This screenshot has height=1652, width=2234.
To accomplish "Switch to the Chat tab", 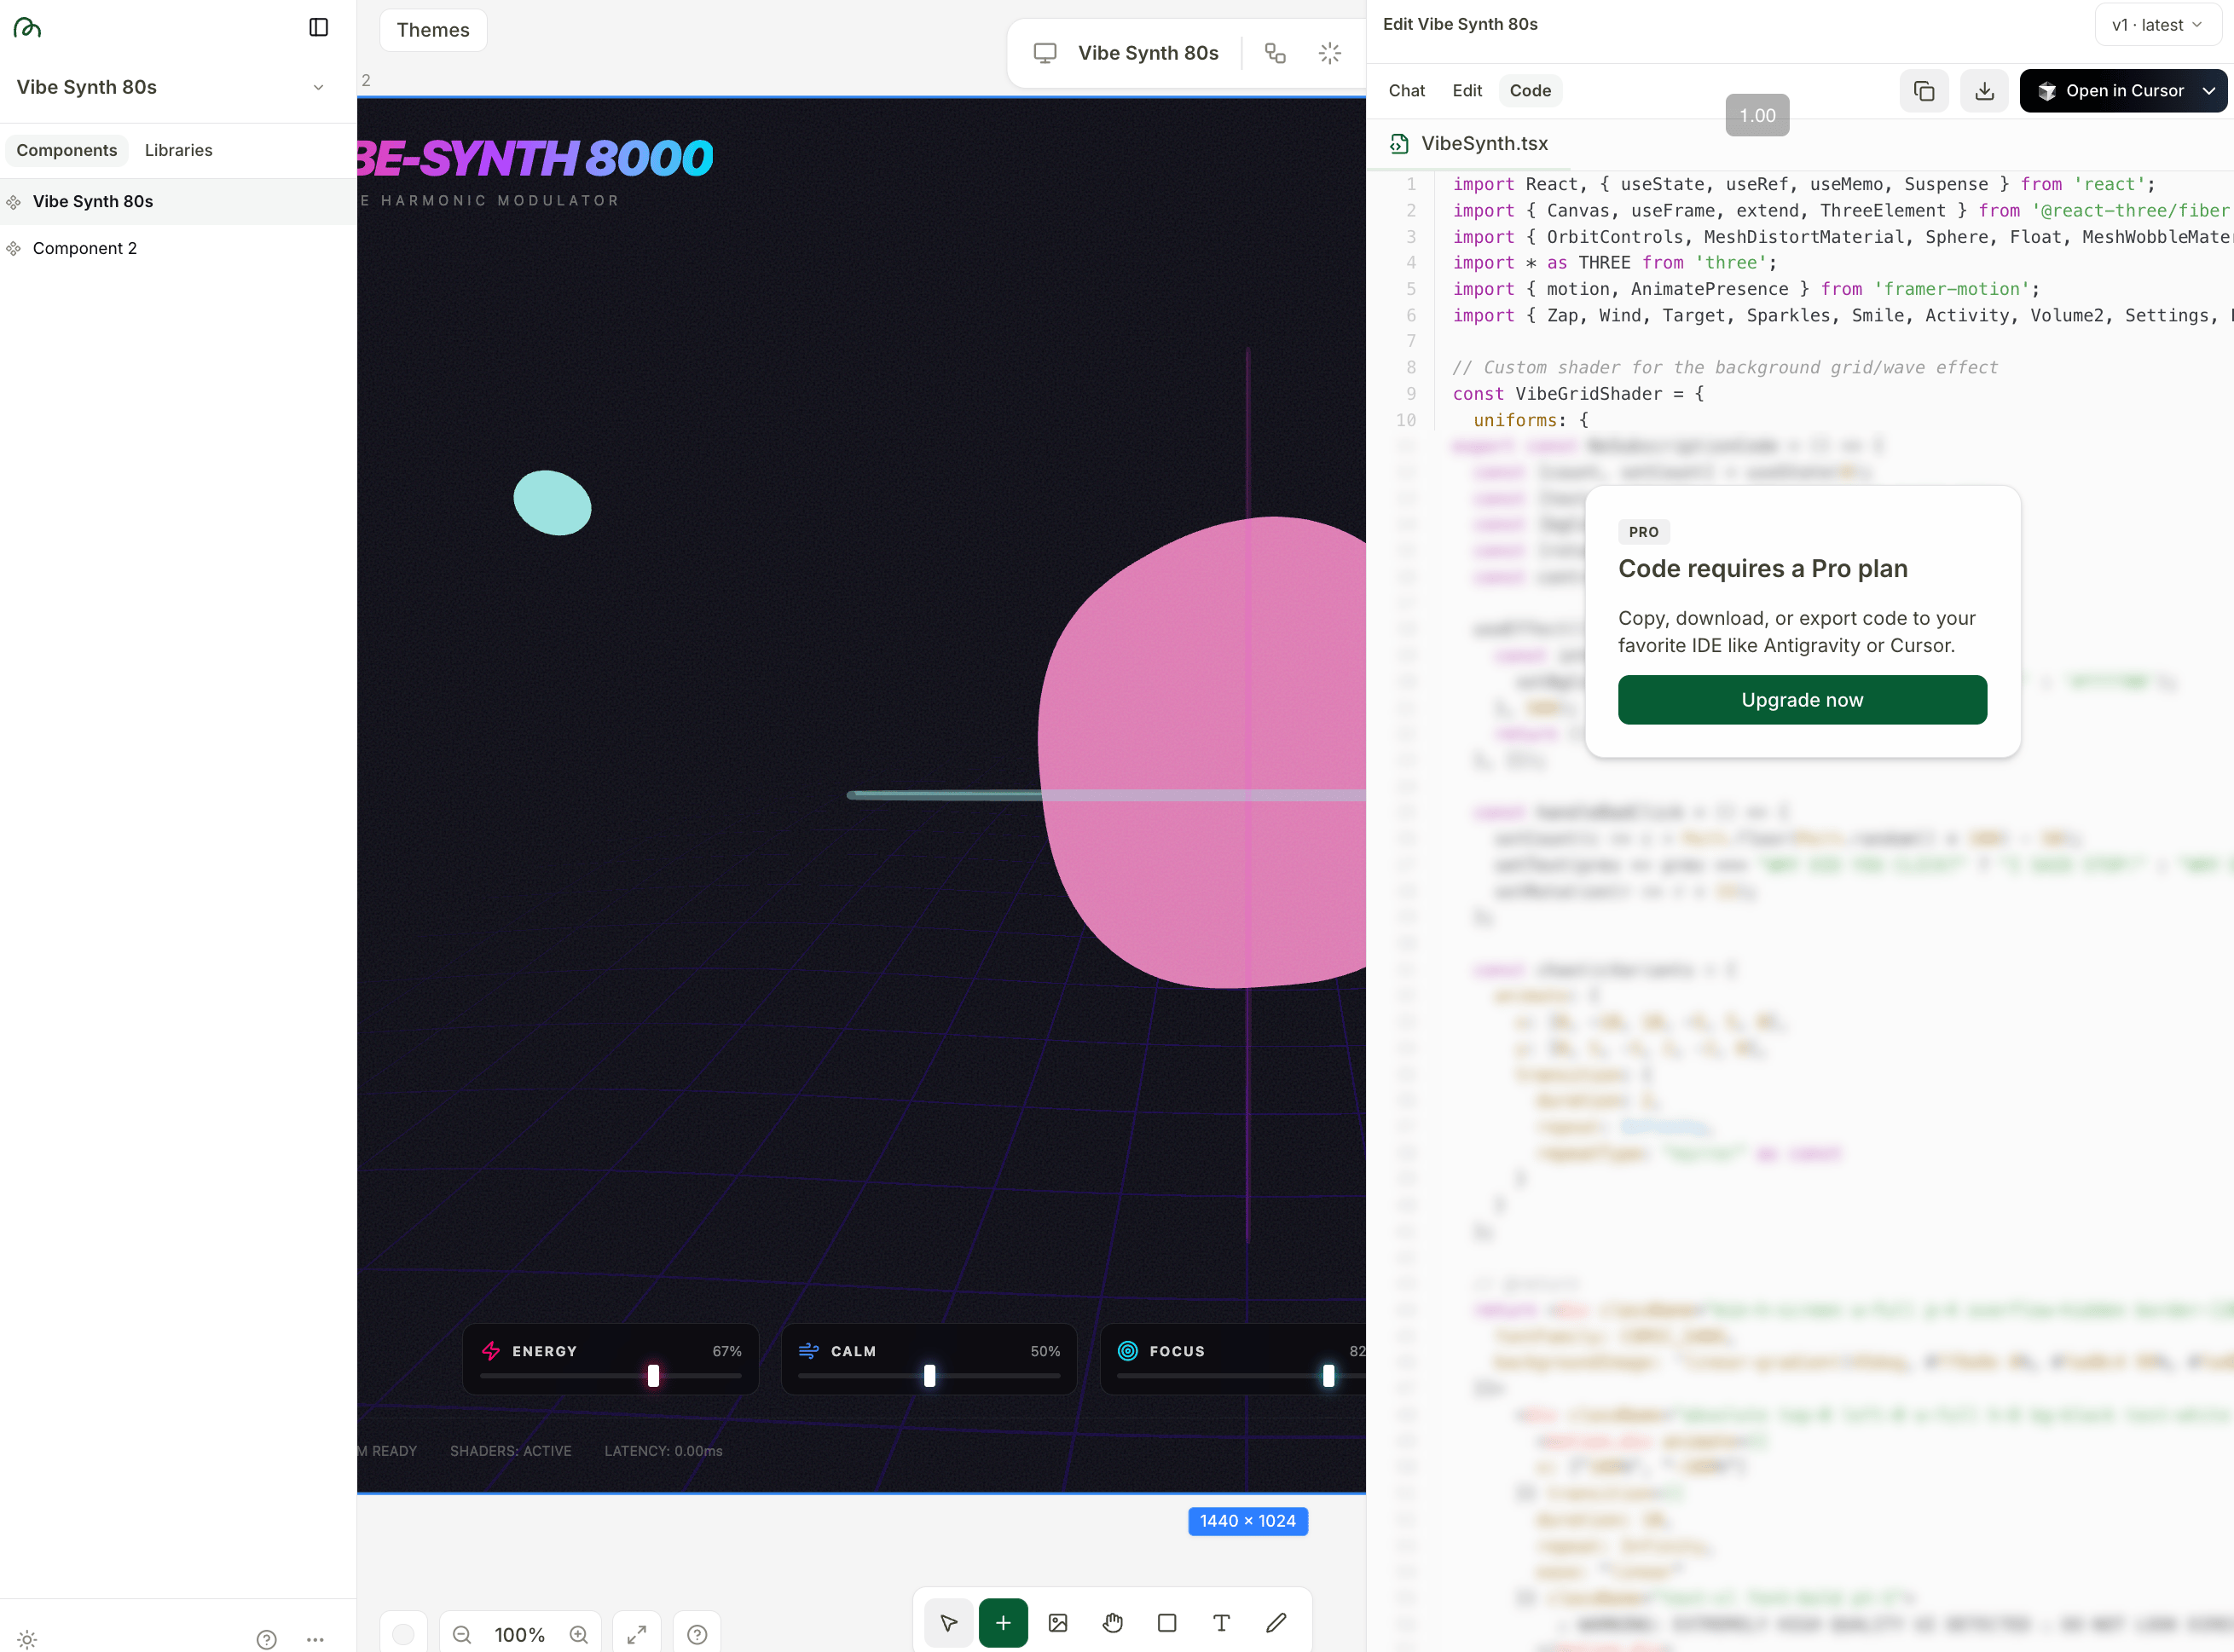I will click(1406, 91).
